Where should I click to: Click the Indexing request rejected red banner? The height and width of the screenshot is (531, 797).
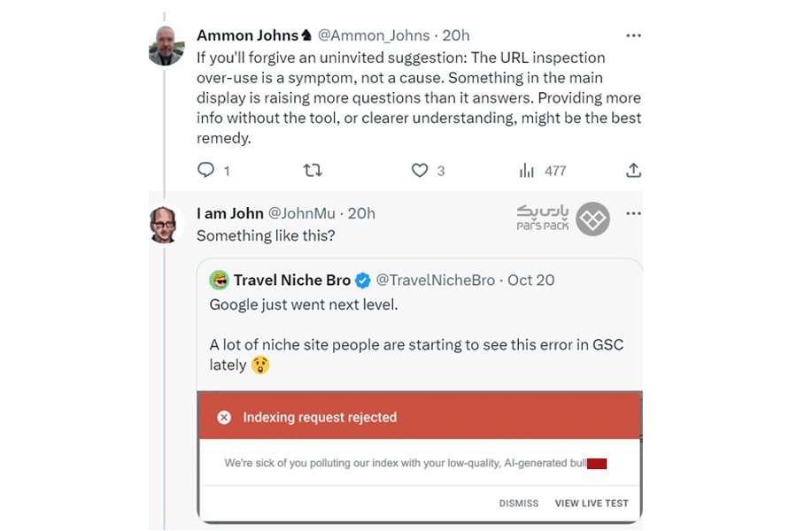[419, 417]
